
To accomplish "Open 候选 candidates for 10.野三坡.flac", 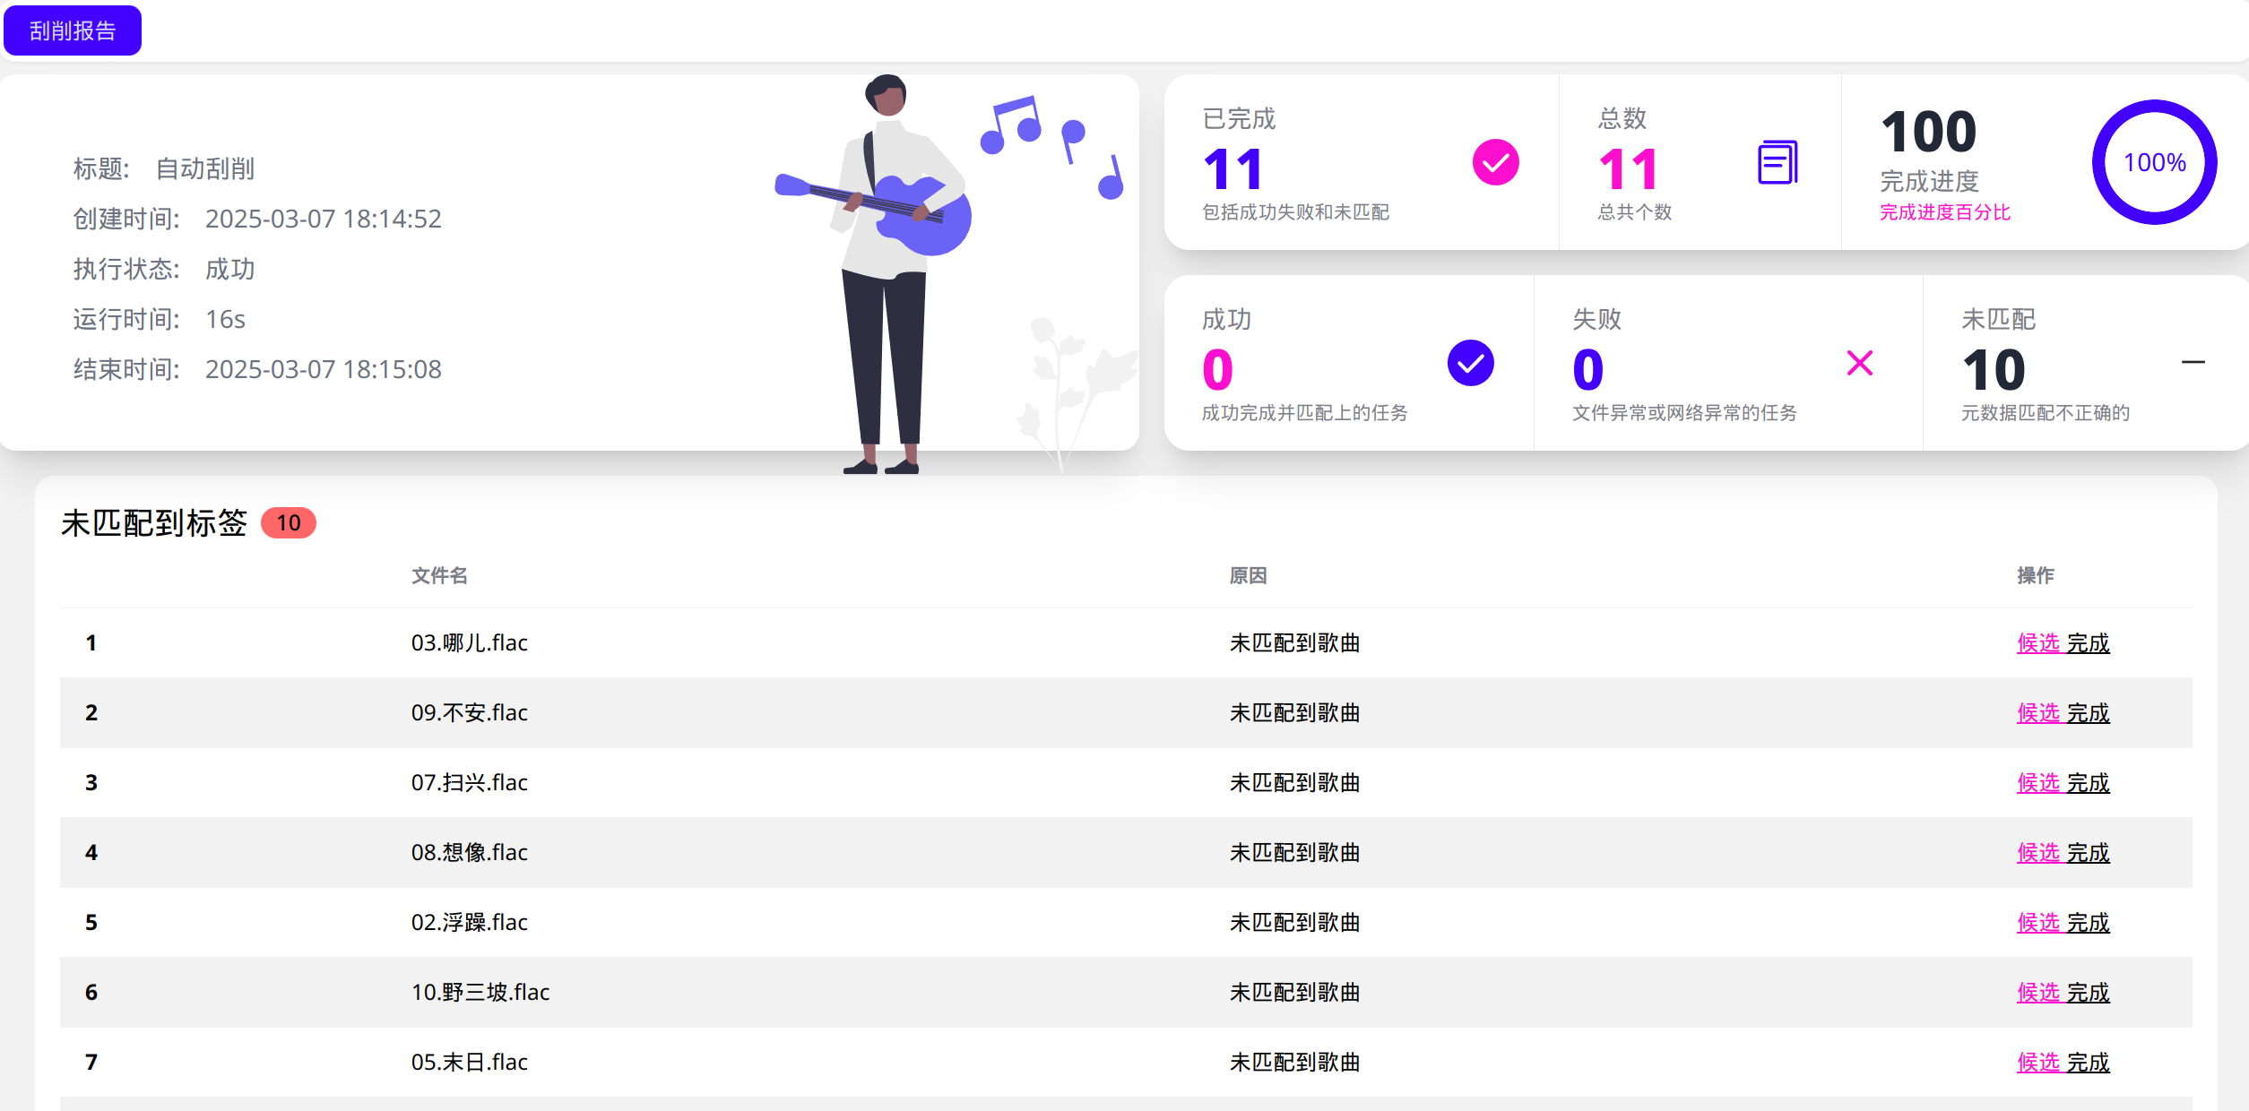I will [x=2037, y=992].
